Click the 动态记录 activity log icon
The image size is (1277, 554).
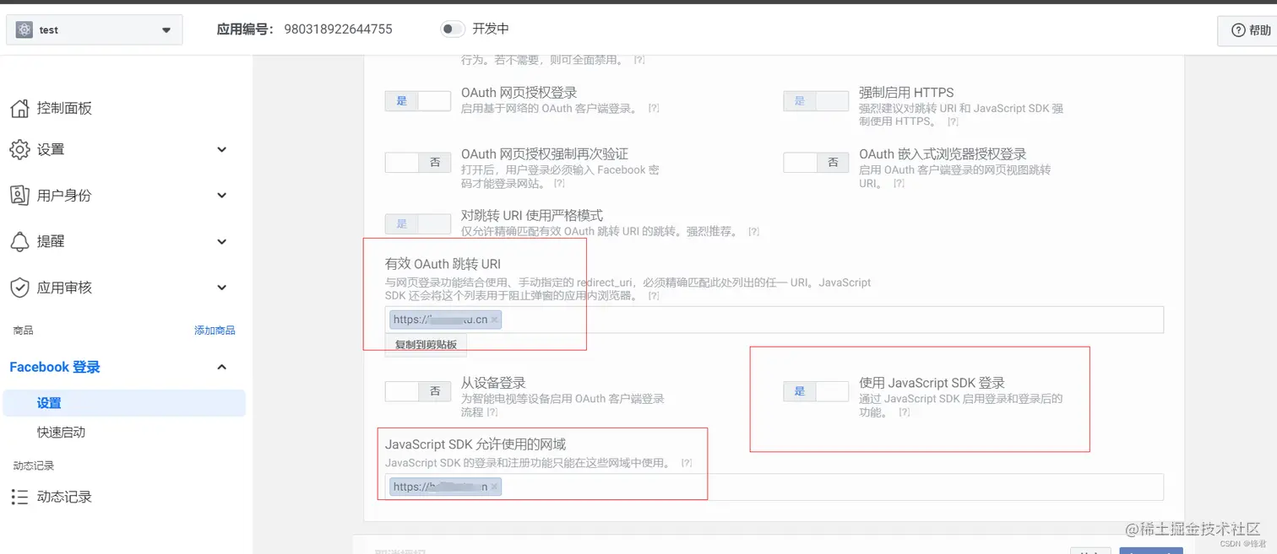(x=19, y=497)
